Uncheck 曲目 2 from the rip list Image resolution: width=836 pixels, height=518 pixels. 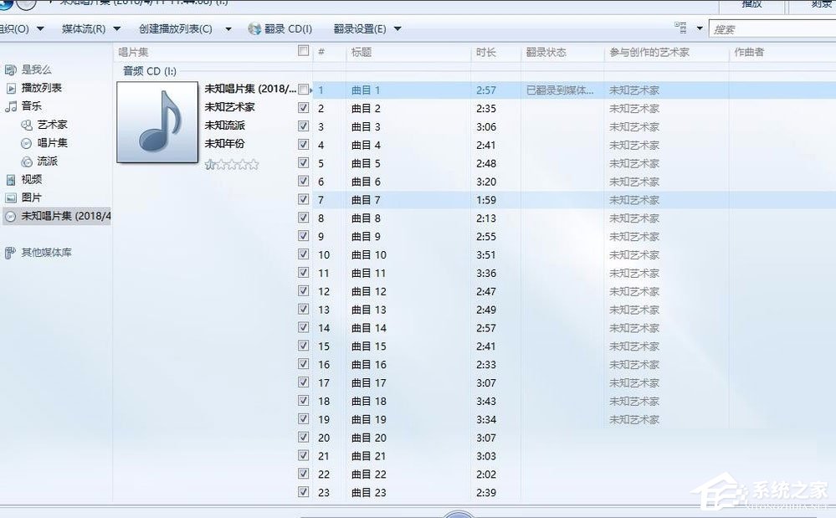click(303, 108)
